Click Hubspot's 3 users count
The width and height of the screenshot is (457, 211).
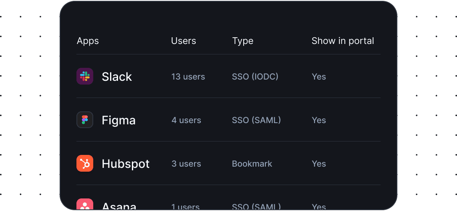(x=186, y=164)
